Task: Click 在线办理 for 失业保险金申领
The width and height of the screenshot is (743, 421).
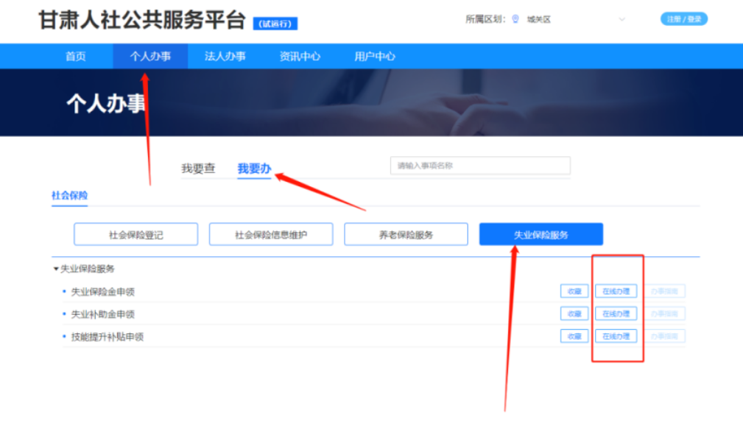Action: [616, 291]
